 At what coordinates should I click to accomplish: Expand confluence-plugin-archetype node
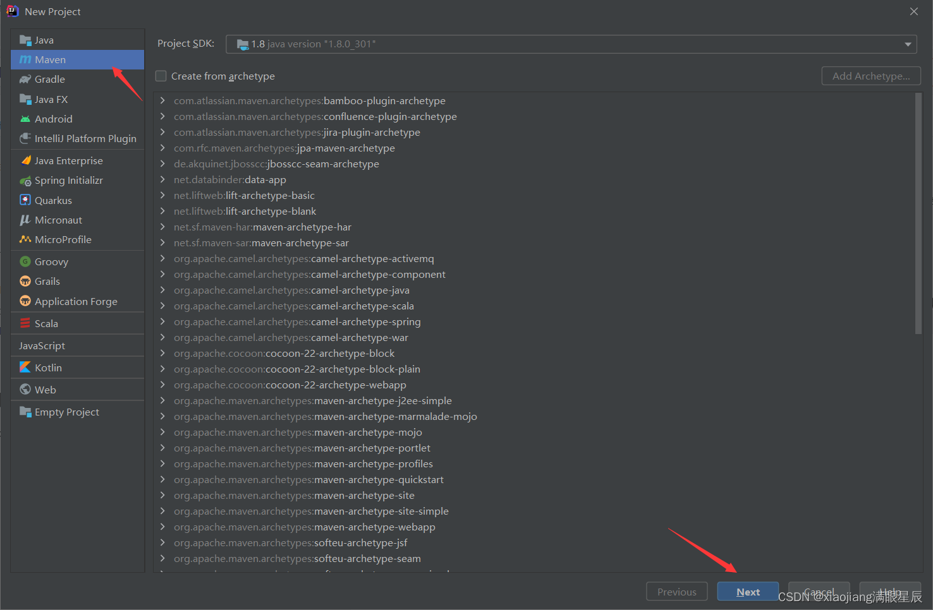point(162,116)
